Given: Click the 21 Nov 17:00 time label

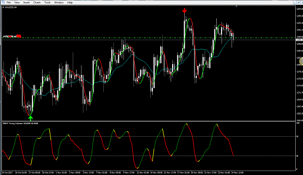Looking at the screenshot, I should point(210,173).
